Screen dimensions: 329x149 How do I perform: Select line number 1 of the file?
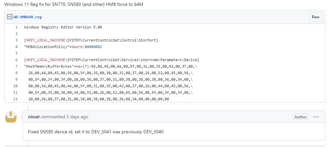point(16,27)
